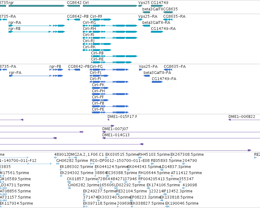
Task: Click the Cirl-PF protein label
Action: [98, 97]
